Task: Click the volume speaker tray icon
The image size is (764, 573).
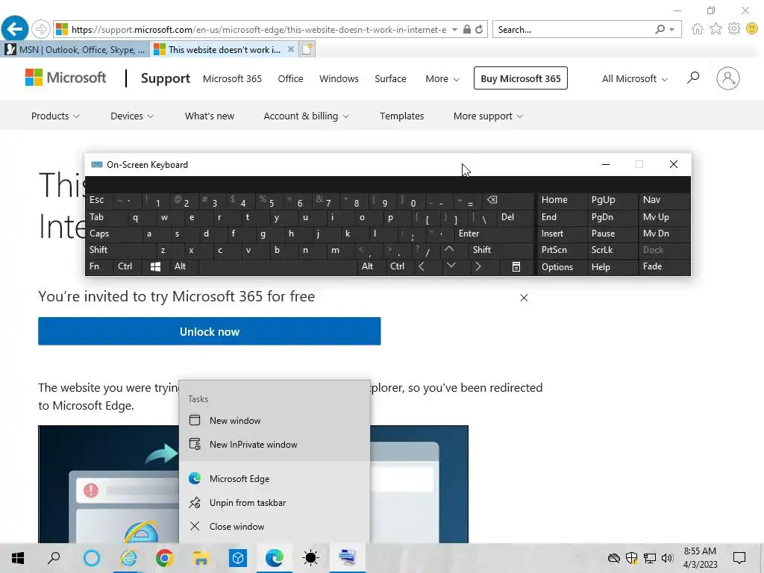Action: pyautogui.click(x=667, y=558)
